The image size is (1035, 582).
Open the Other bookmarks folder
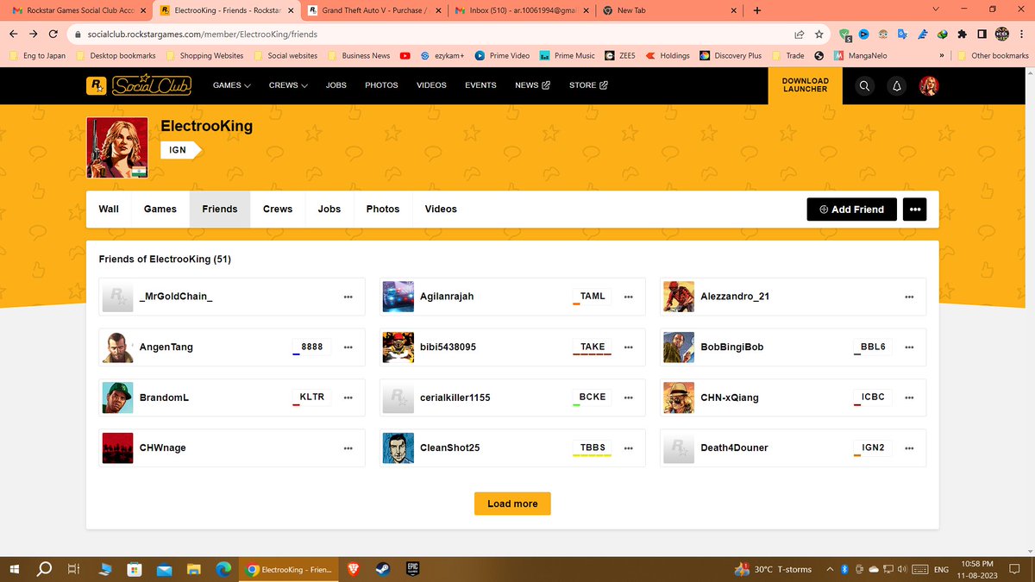pyautogui.click(x=993, y=55)
